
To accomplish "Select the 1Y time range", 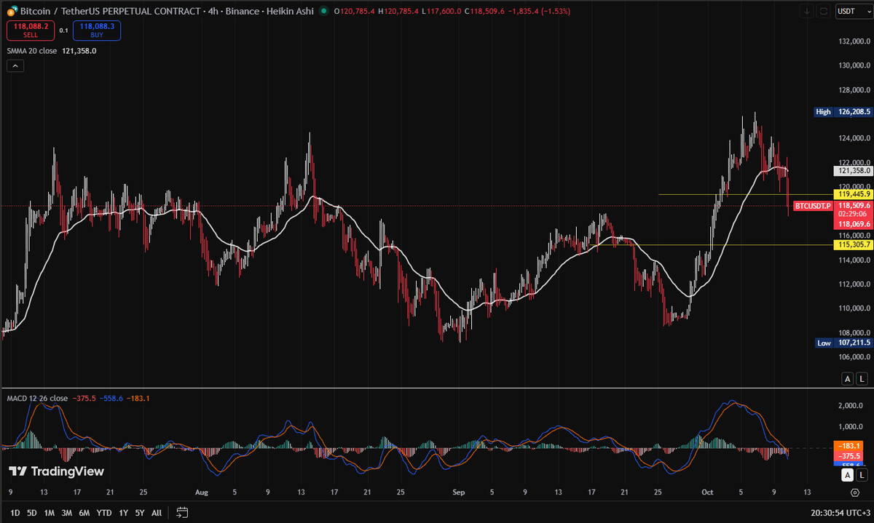I will pos(123,513).
